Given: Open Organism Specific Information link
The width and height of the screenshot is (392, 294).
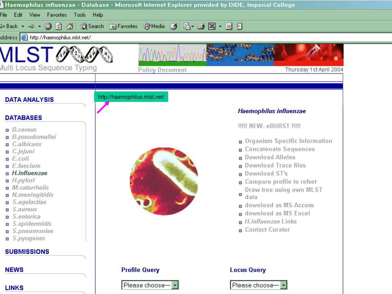Looking at the screenshot, I should (x=289, y=141).
